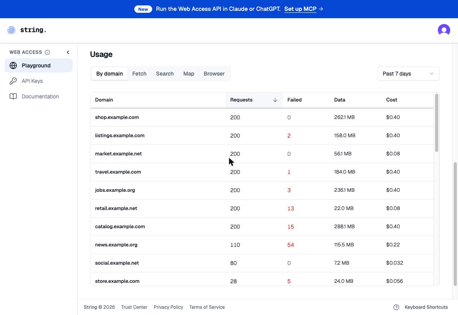Click the string. brand name
The width and height of the screenshot is (458, 315).
(x=33, y=30)
